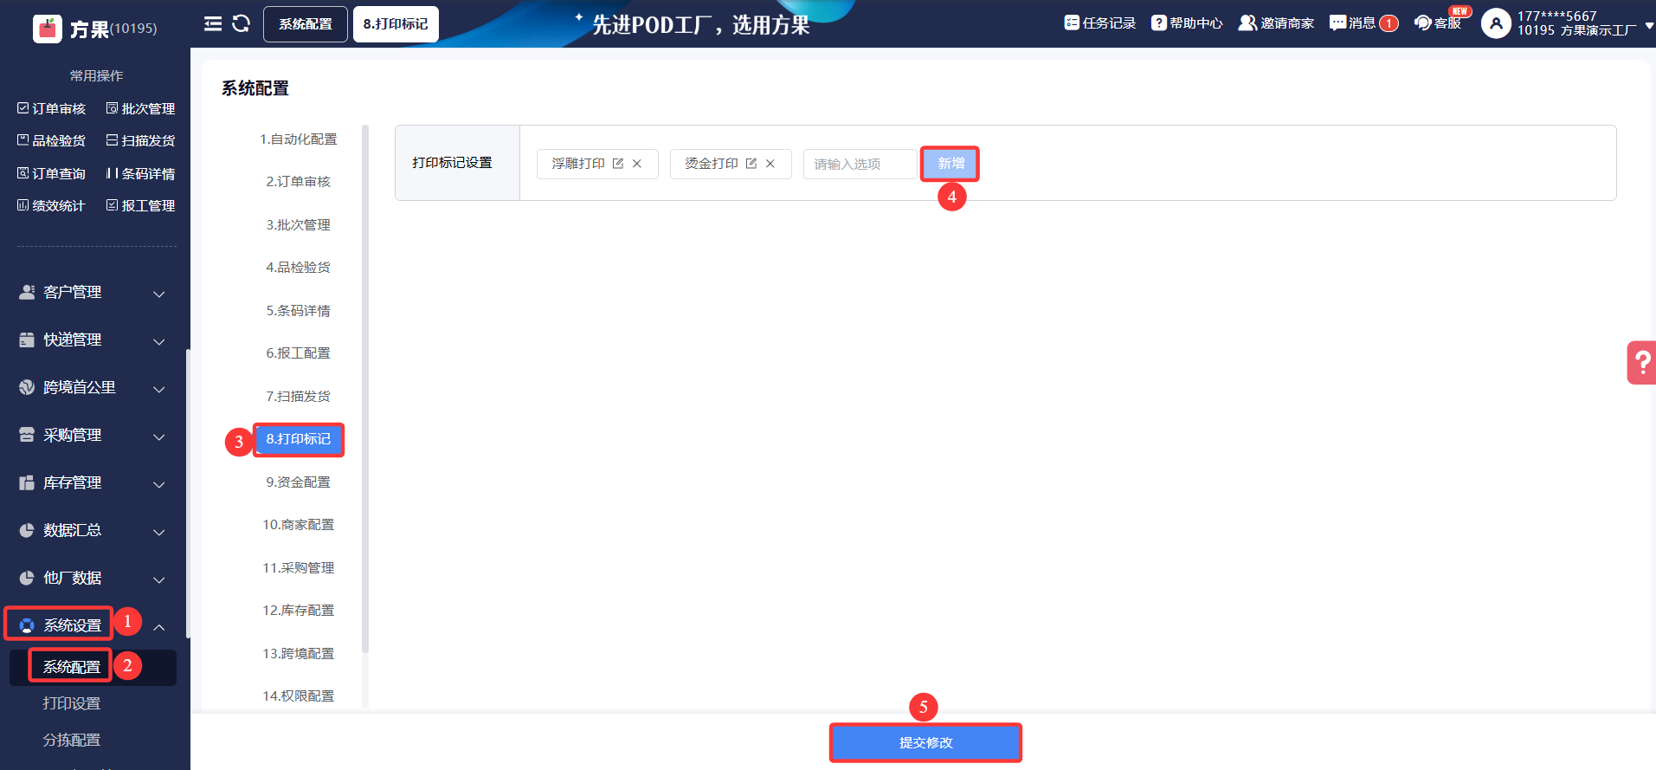Click the left sidebar scrollbar
The width and height of the screenshot is (1656, 770).
click(188, 494)
